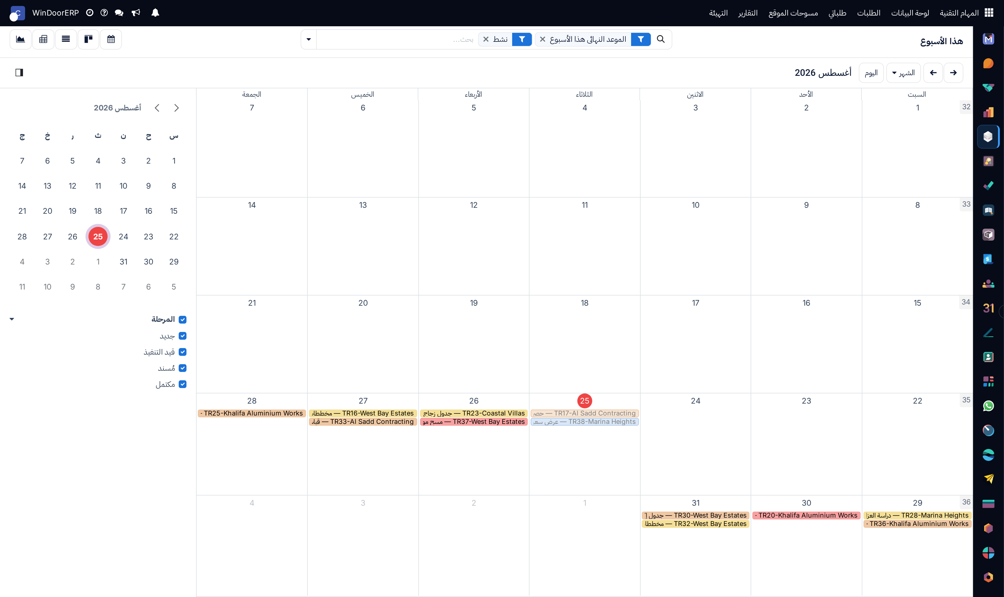Open the search options dropdown arrow
The width and height of the screenshot is (1004, 597).
click(x=308, y=39)
